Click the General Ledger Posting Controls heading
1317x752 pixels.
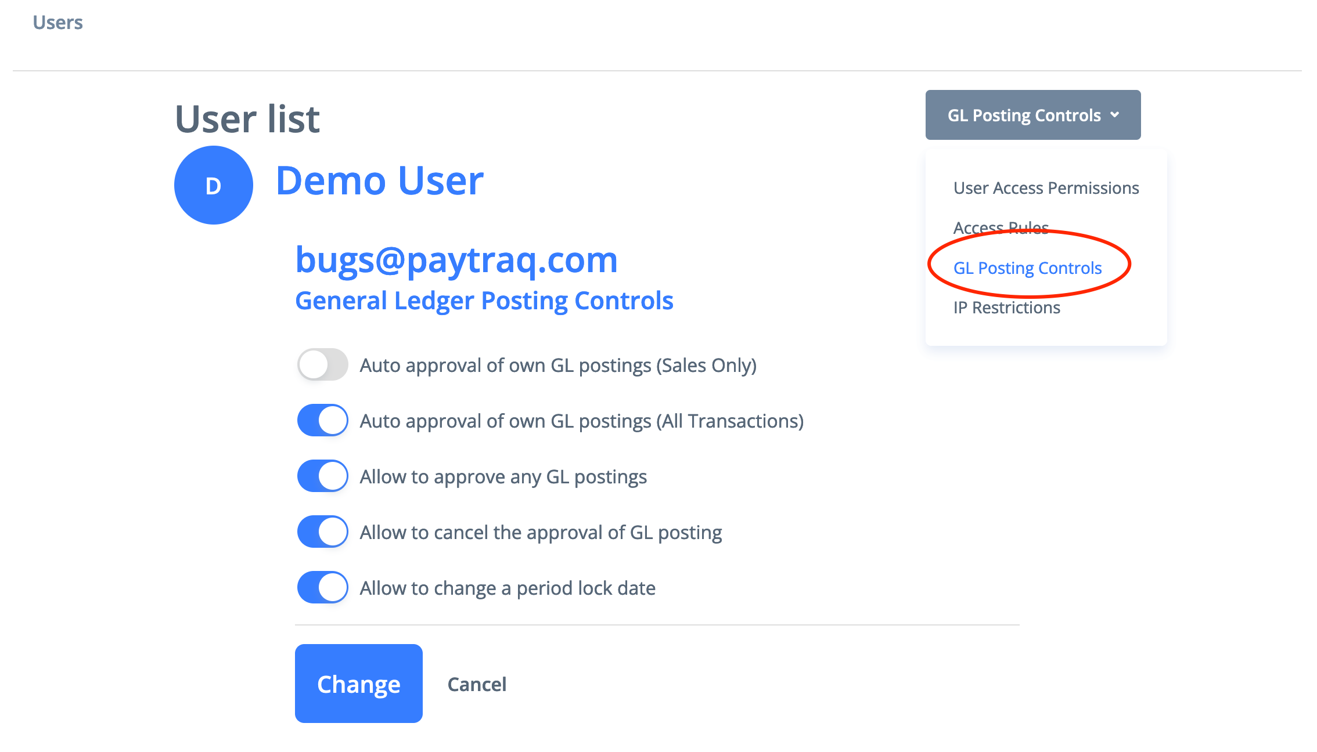[484, 301]
